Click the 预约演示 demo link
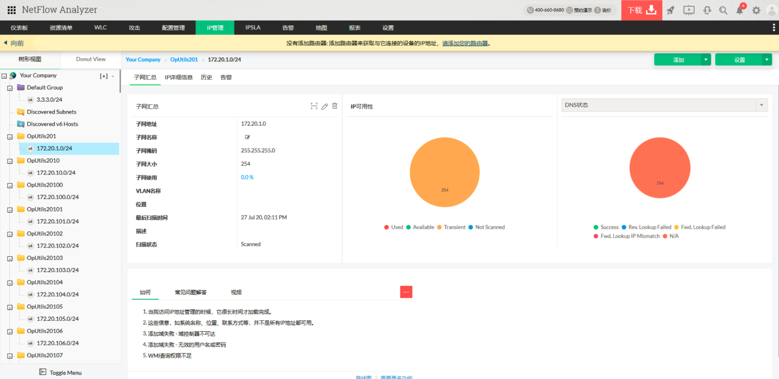The height and width of the screenshot is (379, 779). [x=579, y=10]
